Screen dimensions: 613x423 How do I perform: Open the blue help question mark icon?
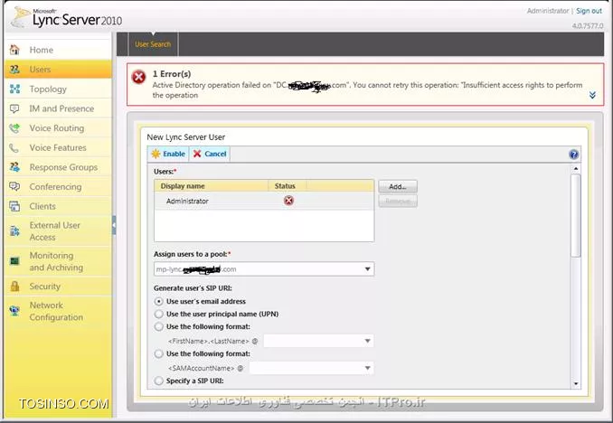point(573,155)
